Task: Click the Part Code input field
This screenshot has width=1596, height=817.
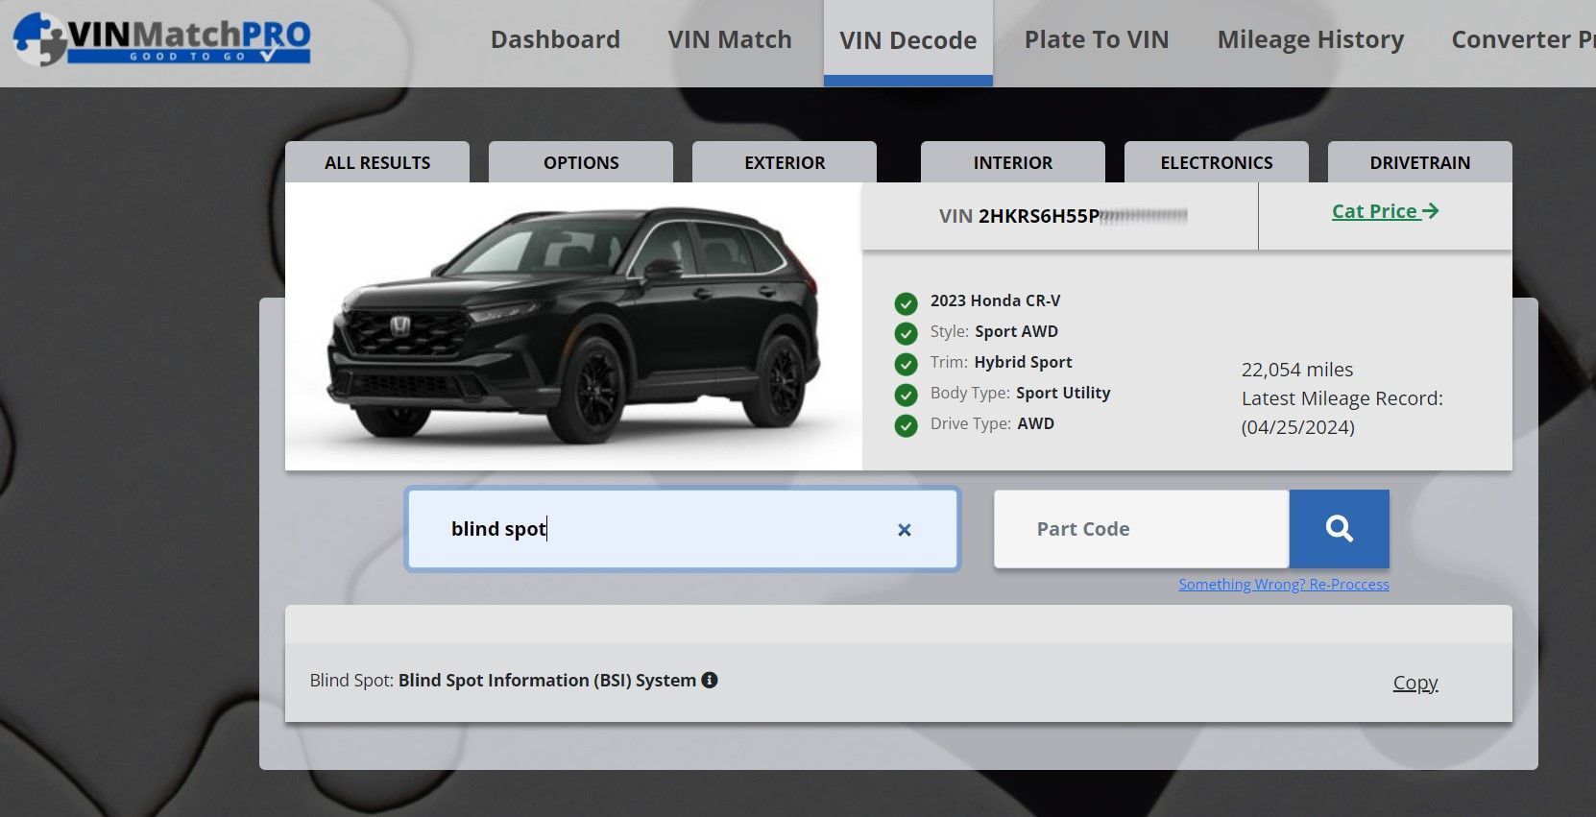Action: click(1141, 529)
